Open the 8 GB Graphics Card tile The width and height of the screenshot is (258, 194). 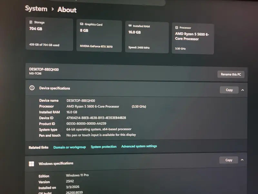[x=99, y=36]
